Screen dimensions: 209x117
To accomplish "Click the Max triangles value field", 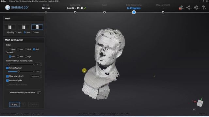I will (x=36, y=77).
